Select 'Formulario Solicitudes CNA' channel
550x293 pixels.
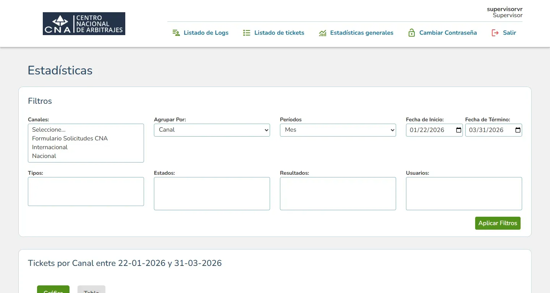point(86,138)
